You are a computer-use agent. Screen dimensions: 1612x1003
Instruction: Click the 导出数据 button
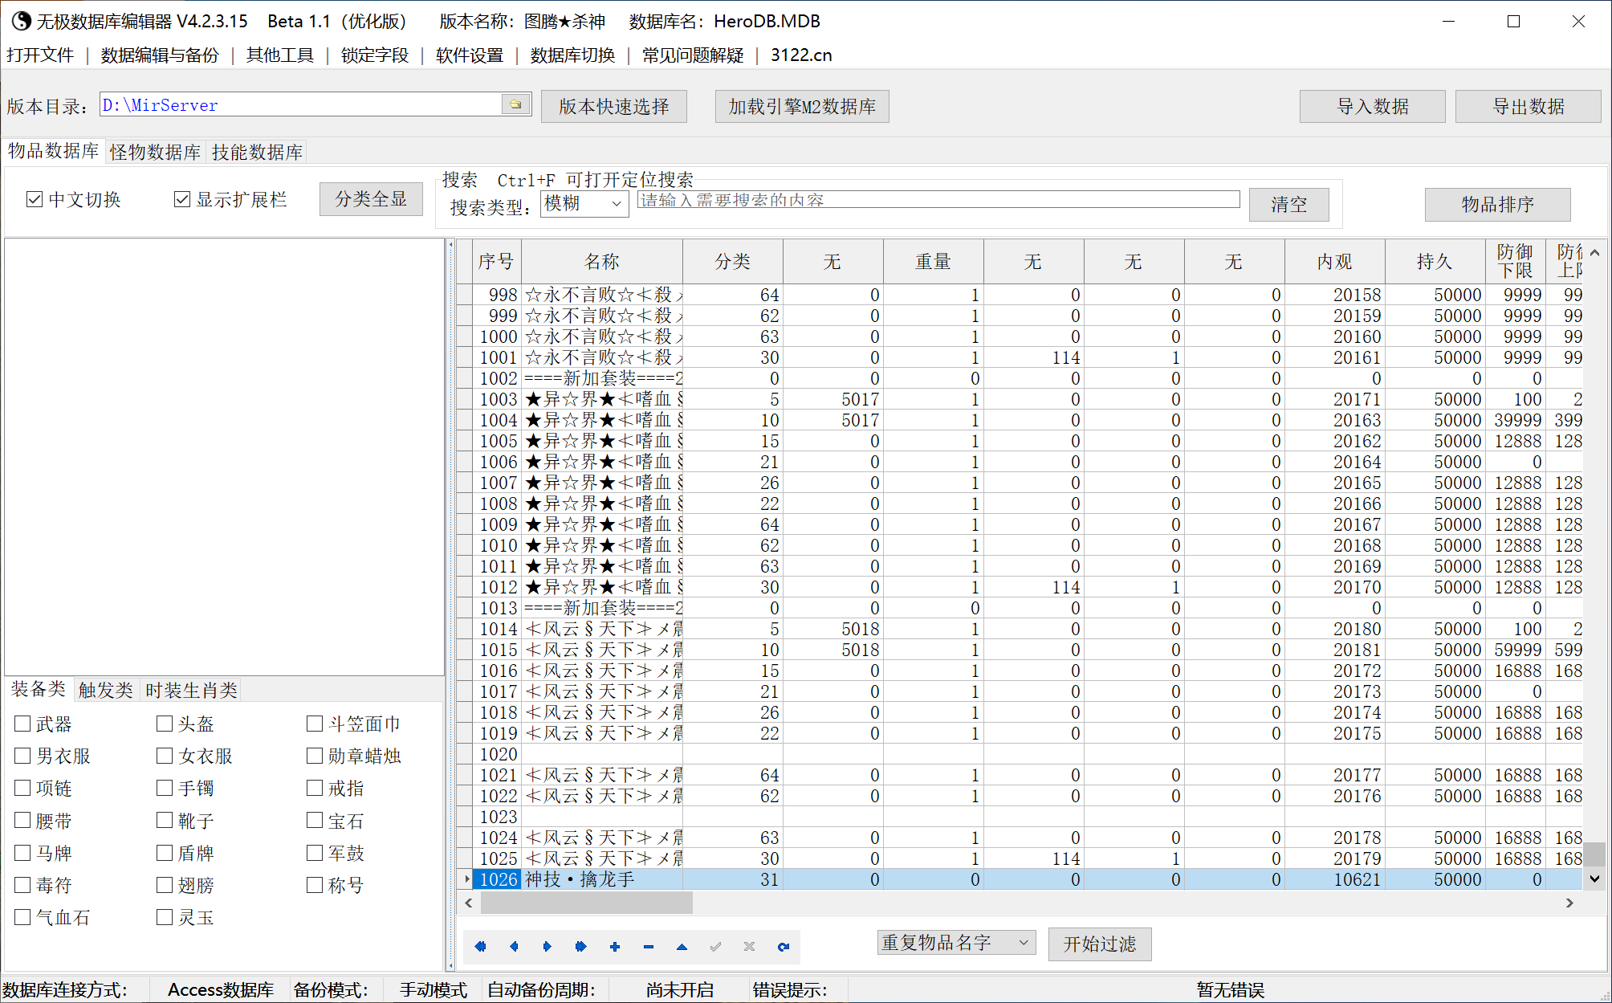pyautogui.click(x=1529, y=106)
